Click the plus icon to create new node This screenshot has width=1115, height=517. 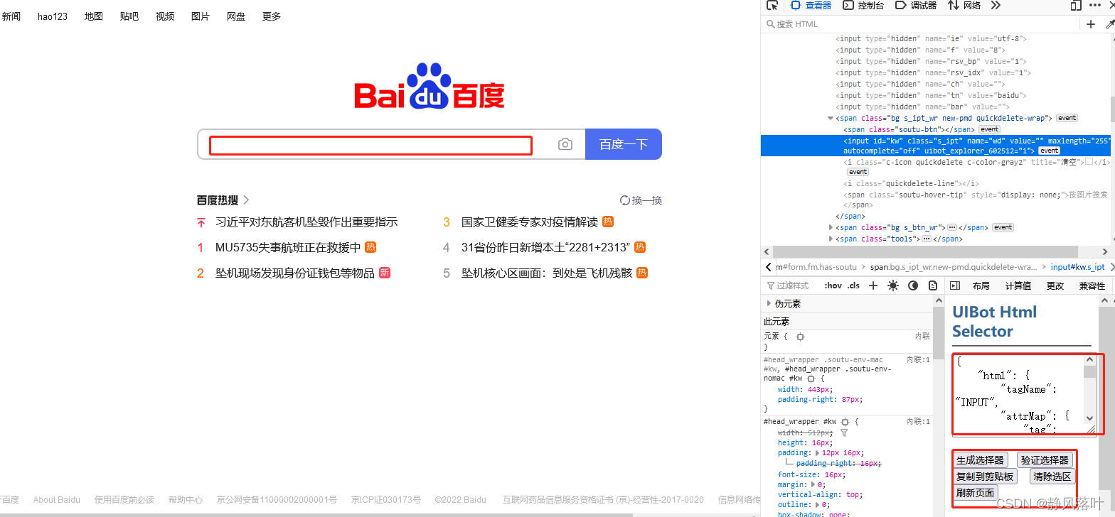pyautogui.click(x=1091, y=24)
